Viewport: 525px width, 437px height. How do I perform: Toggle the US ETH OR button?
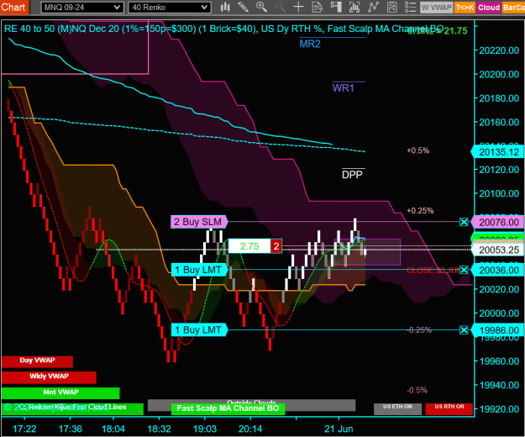(x=397, y=409)
